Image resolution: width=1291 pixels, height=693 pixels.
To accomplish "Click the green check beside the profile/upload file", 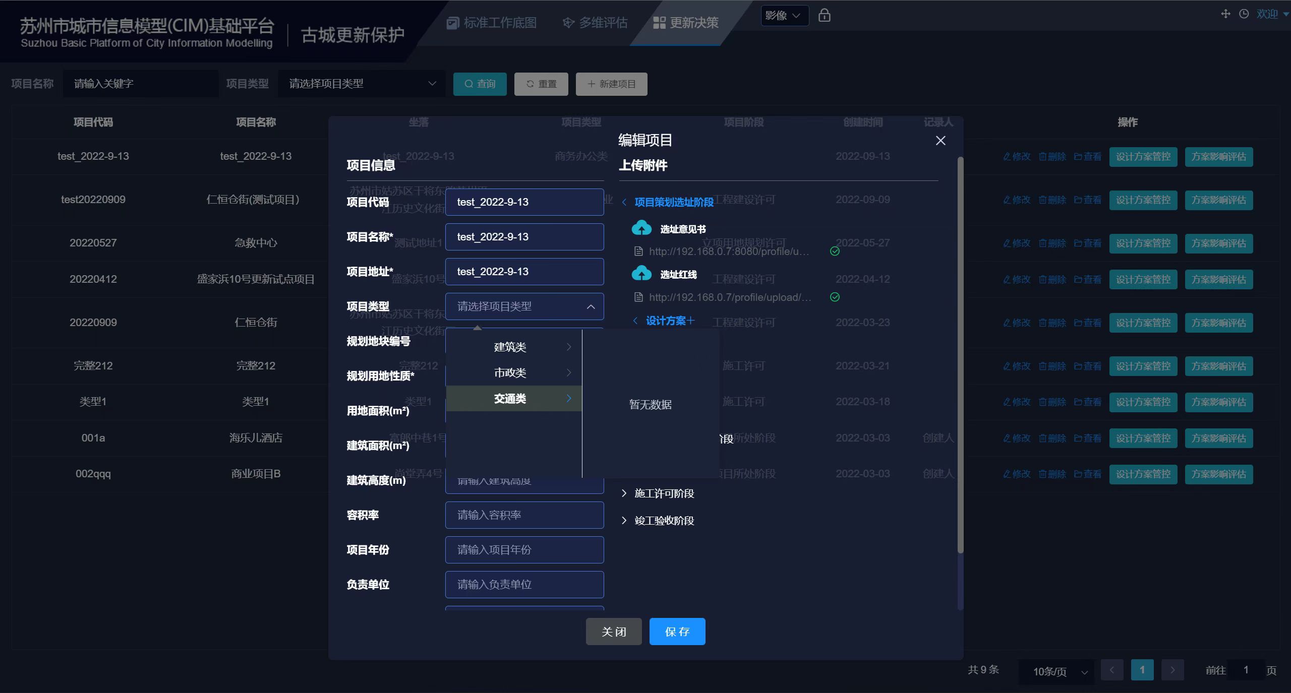I will (835, 297).
